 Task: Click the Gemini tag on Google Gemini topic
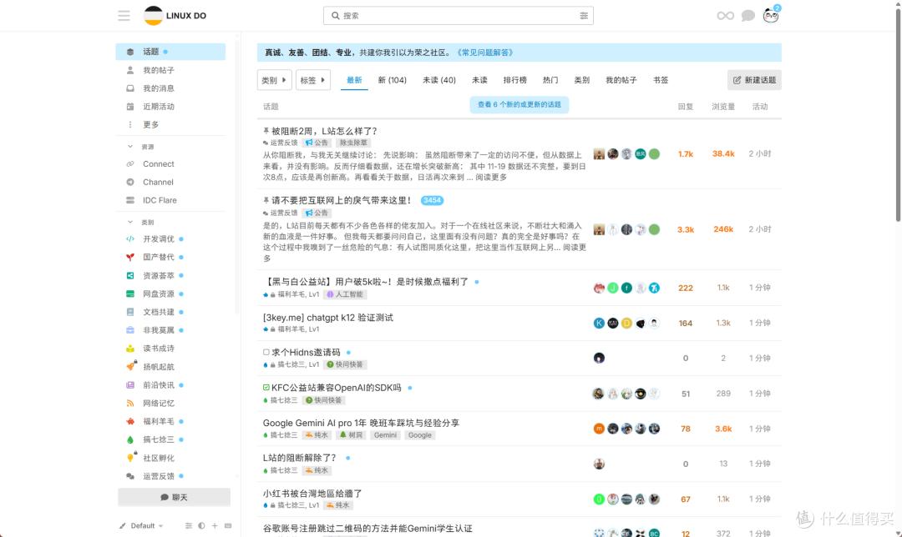coord(385,435)
